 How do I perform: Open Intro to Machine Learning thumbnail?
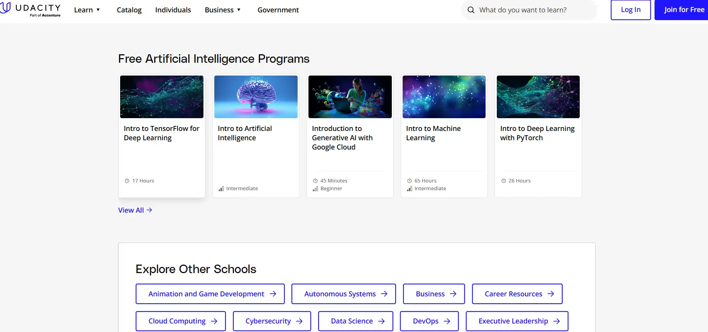click(x=444, y=97)
